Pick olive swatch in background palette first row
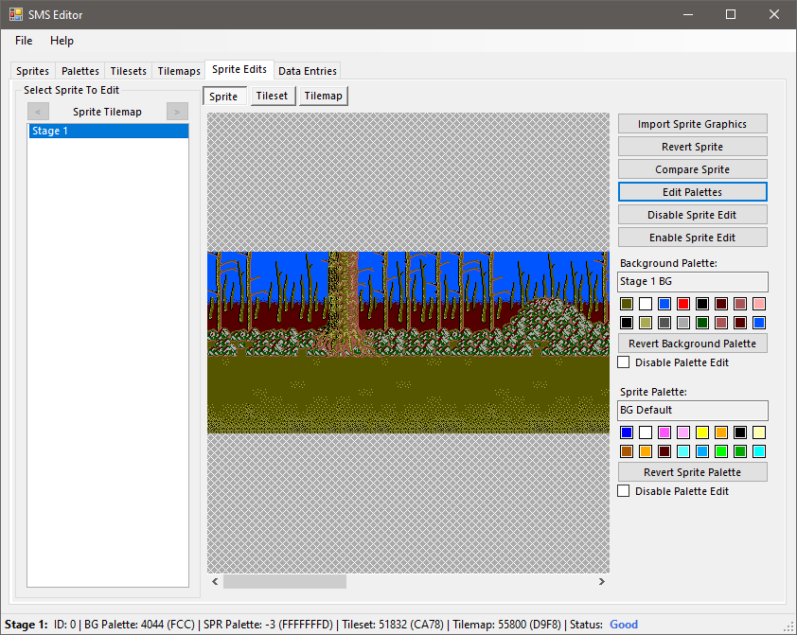797x635 pixels. tap(627, 304)
